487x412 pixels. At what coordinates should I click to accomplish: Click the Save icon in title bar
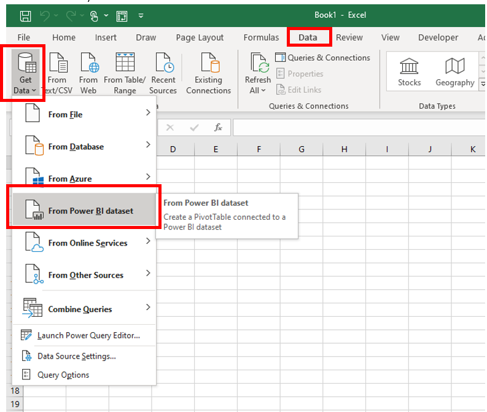[x=25, y=15]
